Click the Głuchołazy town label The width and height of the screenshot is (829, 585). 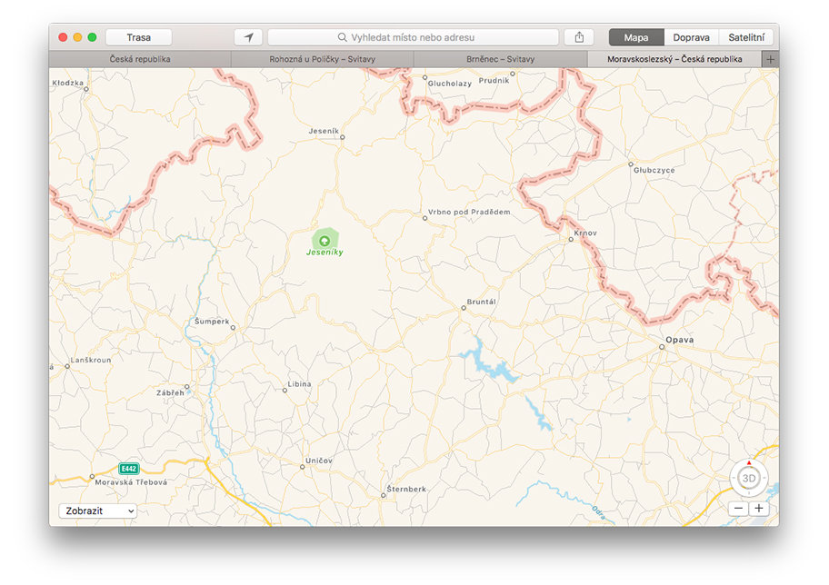449,84
